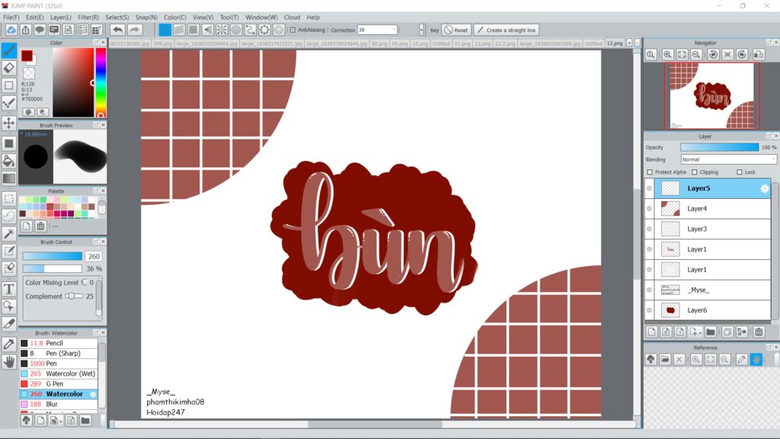The width and height of the screenshot is (780, 439).
Task: Enable Protect Alpha checkbox
Action: click(x=650, y=172)
